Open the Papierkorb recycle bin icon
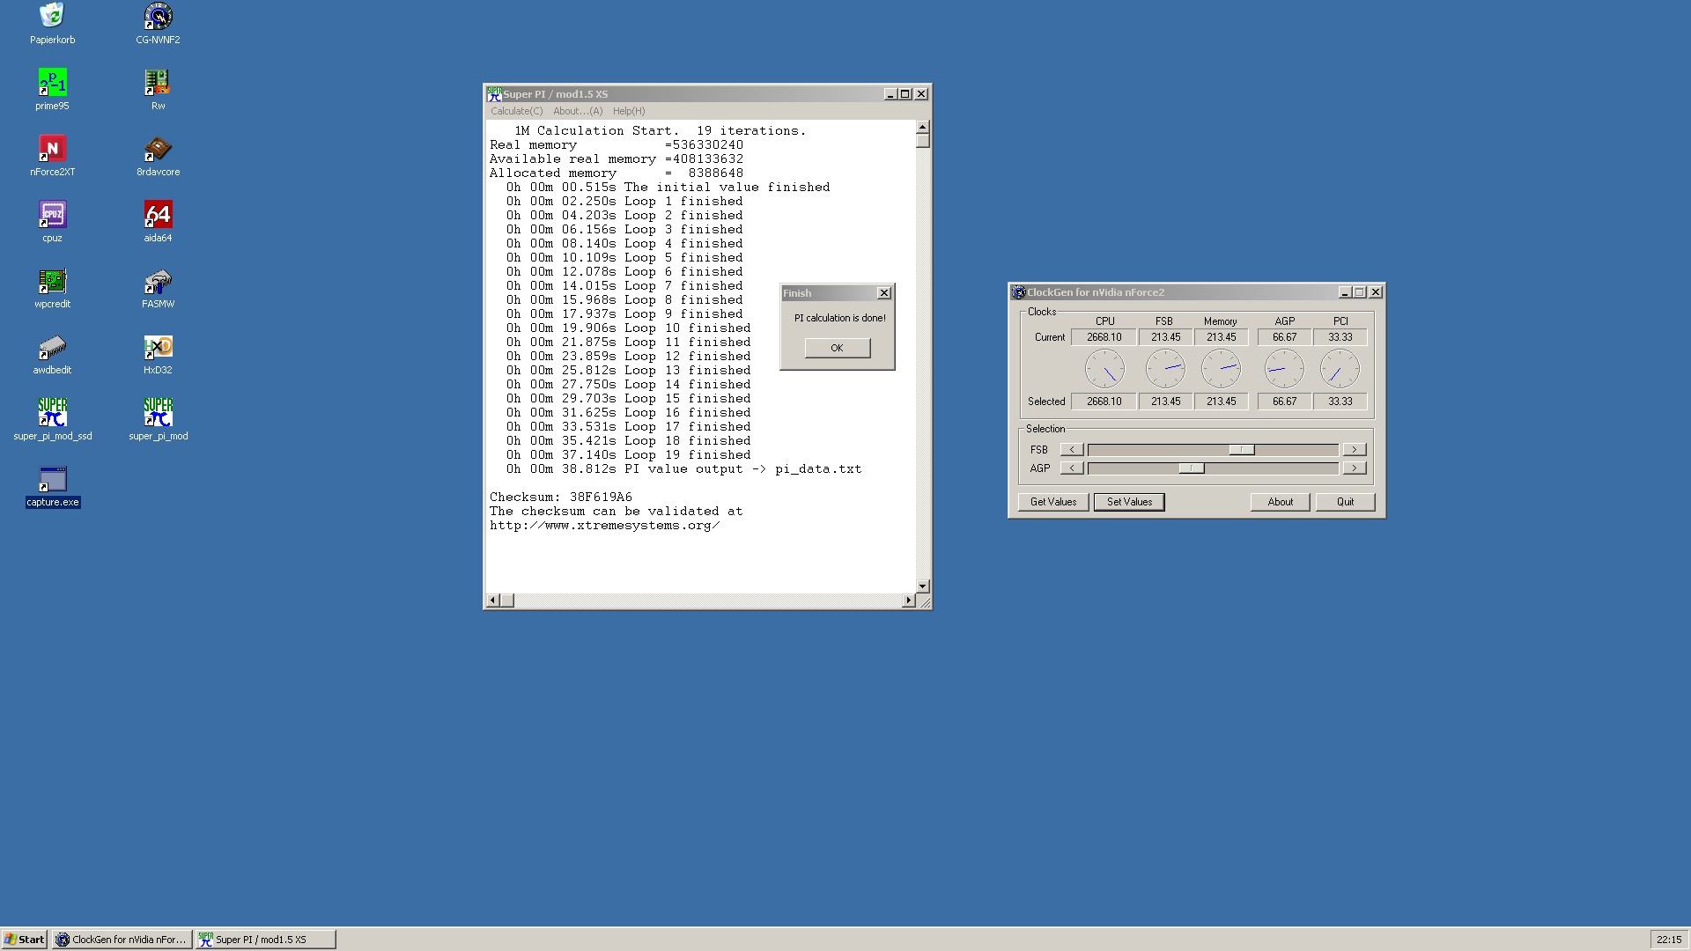The width and height of the screenshot is (1691, 951). click(52, 24)
